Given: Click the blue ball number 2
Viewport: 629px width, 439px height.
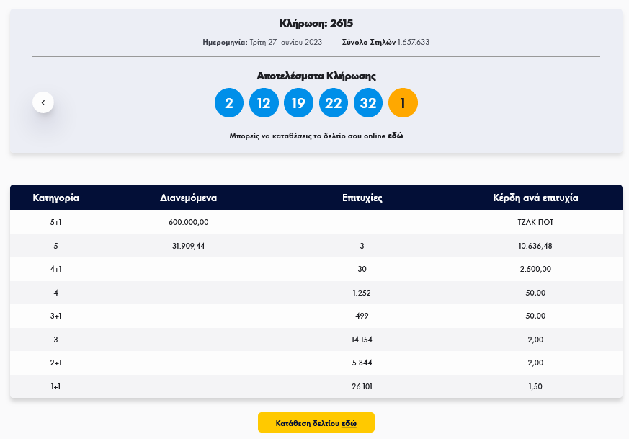Looking at the screenshot, I should pos(229,102).
